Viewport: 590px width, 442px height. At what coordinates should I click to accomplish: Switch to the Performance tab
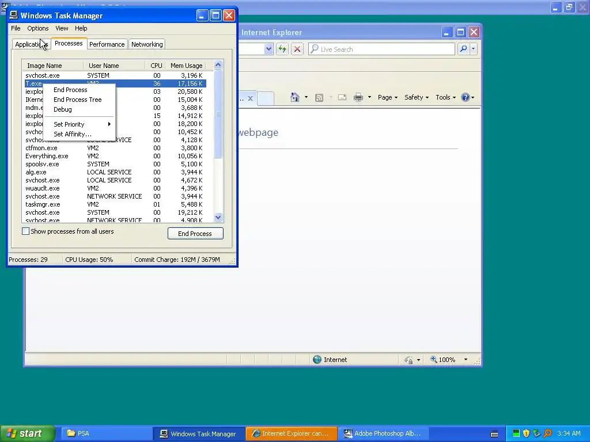[x=107, y=44]
